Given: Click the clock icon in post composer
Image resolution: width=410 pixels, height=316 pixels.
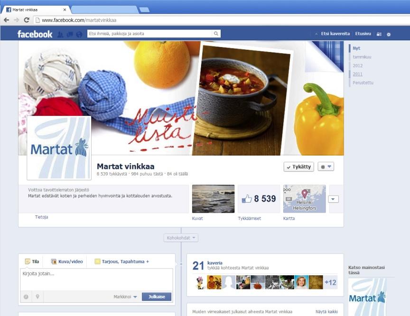Looking at the screenshot, I should [x=26, y=297].
